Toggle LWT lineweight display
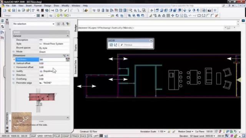The image size is (246, 138). pyautogui.click(x=96, y=136)
